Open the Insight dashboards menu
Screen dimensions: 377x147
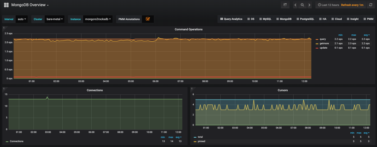[353, 19]
